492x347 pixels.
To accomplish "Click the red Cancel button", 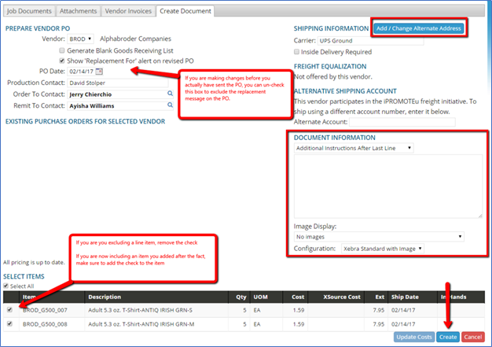I will 473,338.
